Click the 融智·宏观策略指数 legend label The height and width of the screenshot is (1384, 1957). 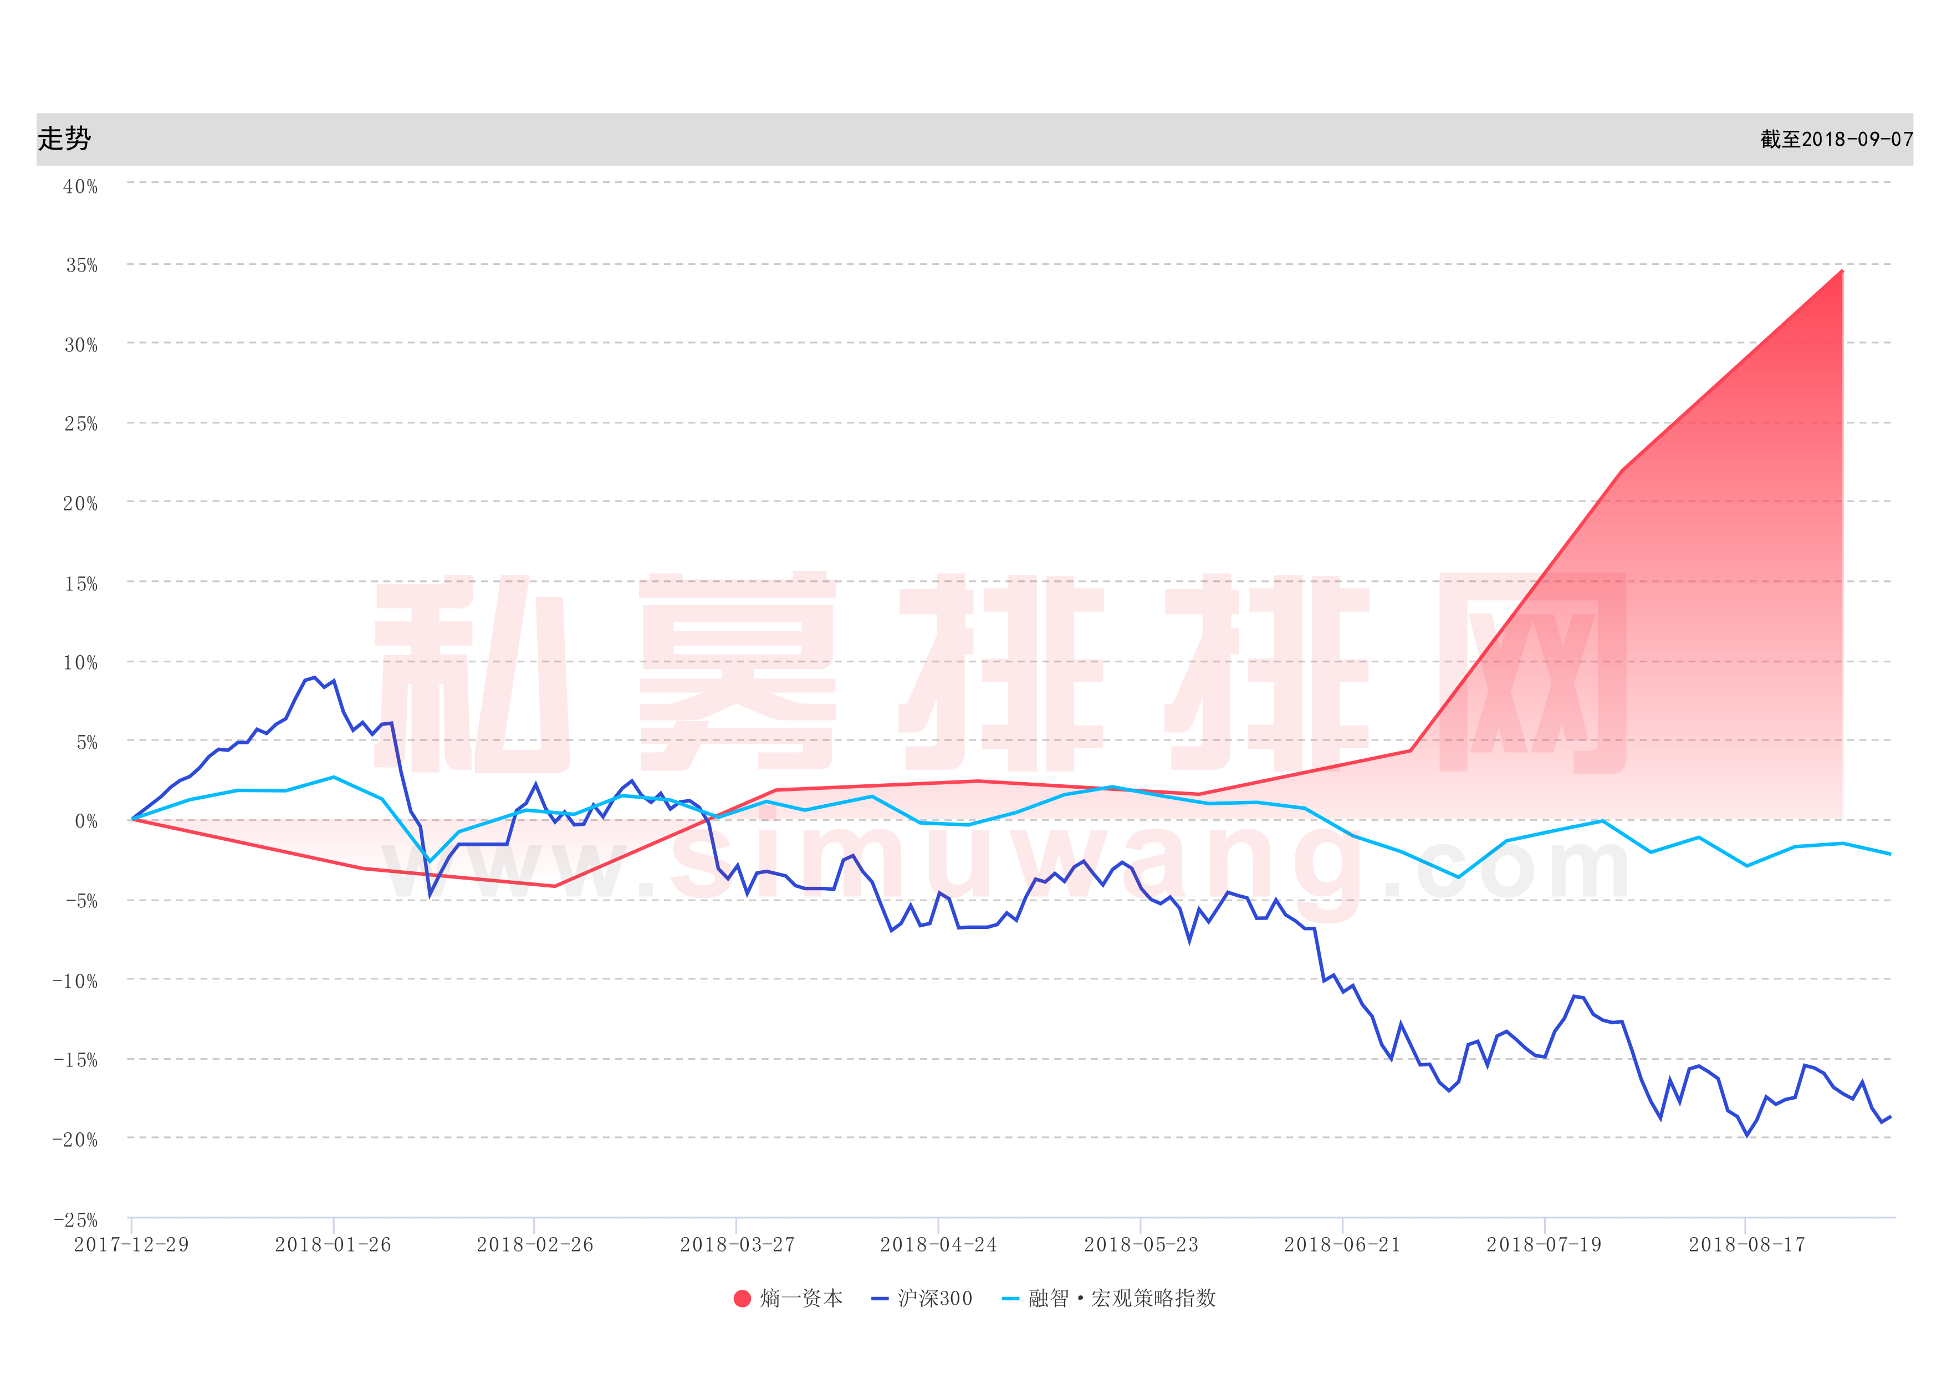(1122, 1298)
